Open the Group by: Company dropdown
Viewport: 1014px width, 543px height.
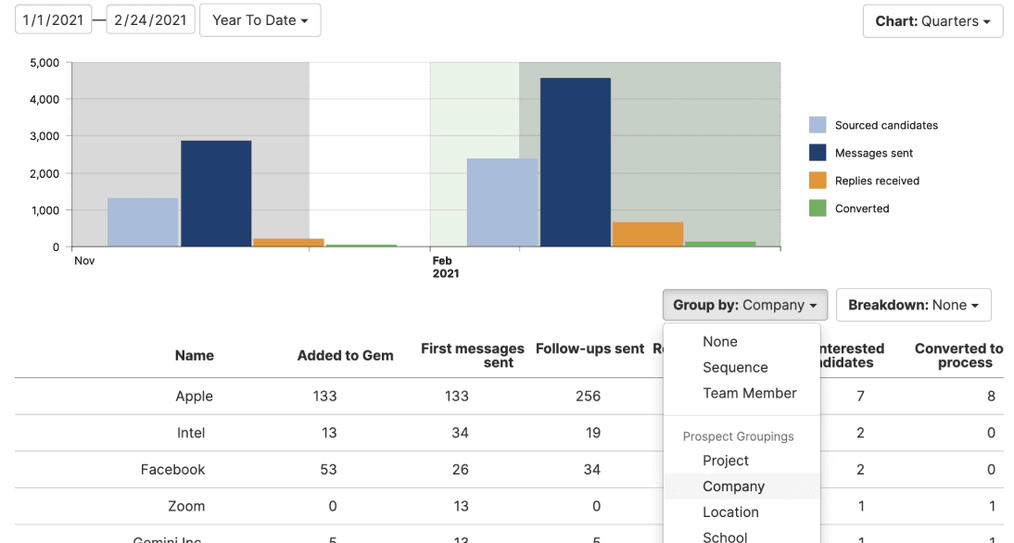(744, 304)
